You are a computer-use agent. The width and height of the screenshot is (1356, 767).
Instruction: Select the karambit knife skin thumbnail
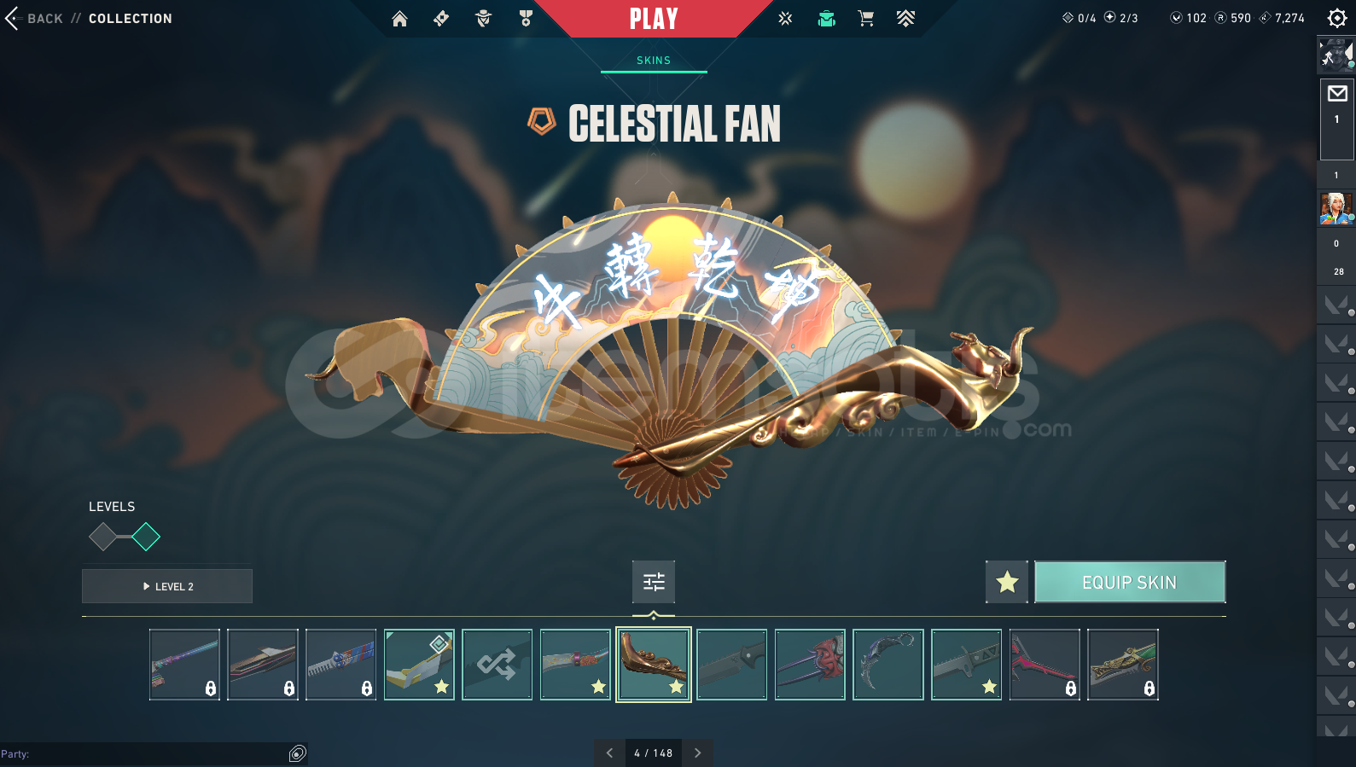888,665
